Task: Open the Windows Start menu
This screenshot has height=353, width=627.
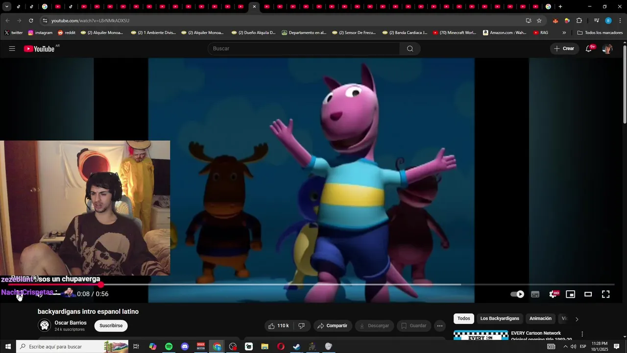Action: pos(8,347)
